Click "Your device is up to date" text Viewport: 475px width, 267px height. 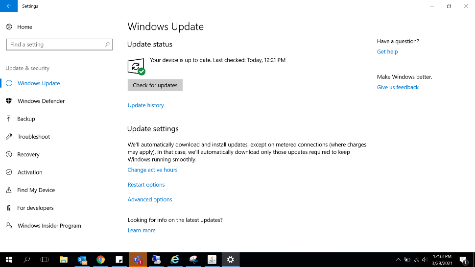coord(180,60)
